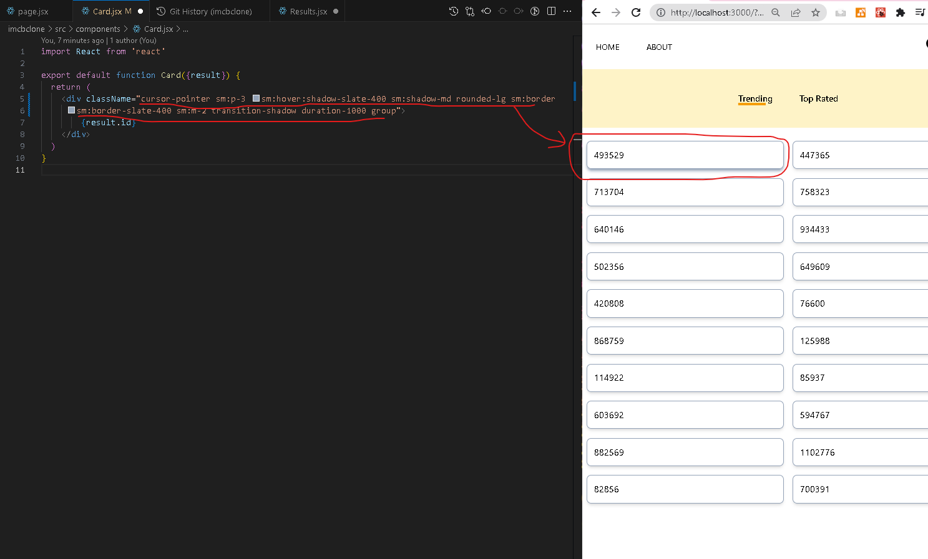The width and height of the screenshot is (928, 559).
Task: Click the card 713704
Action: coord(685,192)
